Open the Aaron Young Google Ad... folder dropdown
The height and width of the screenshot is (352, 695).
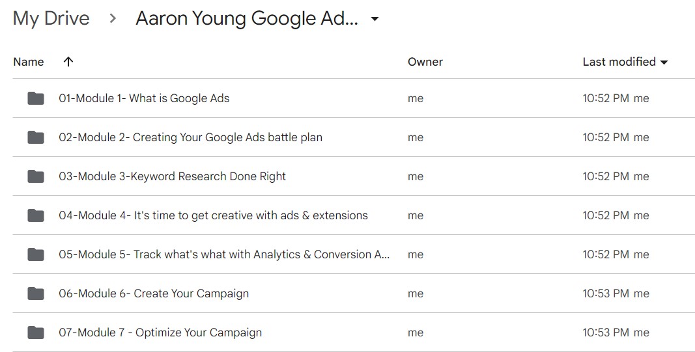(x=375, y=19)
